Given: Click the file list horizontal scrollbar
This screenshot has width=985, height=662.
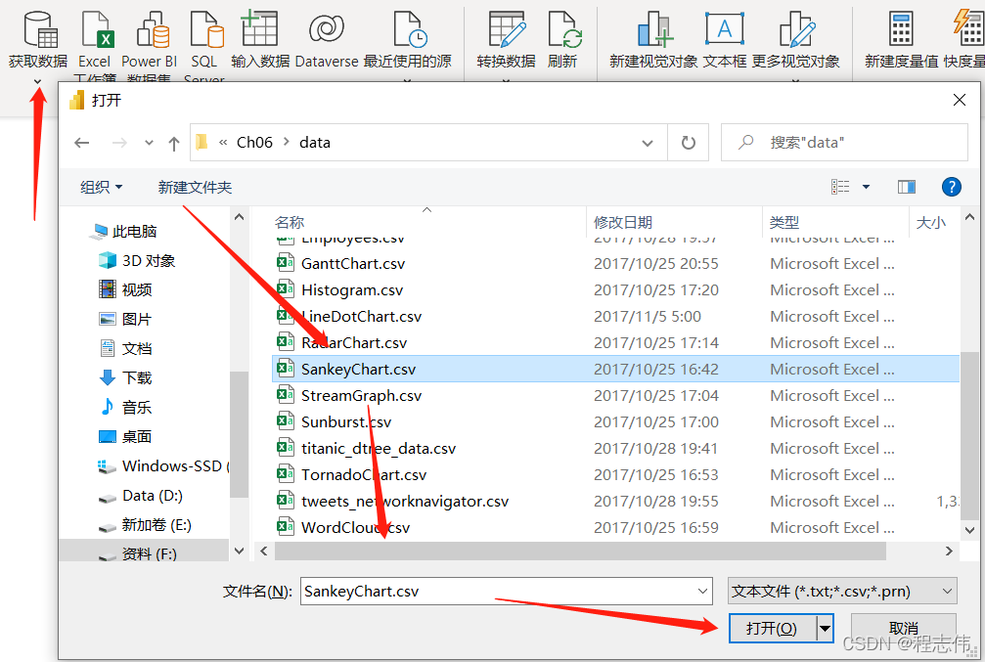Looking at the screenshot, I should (x=580, y=551).
